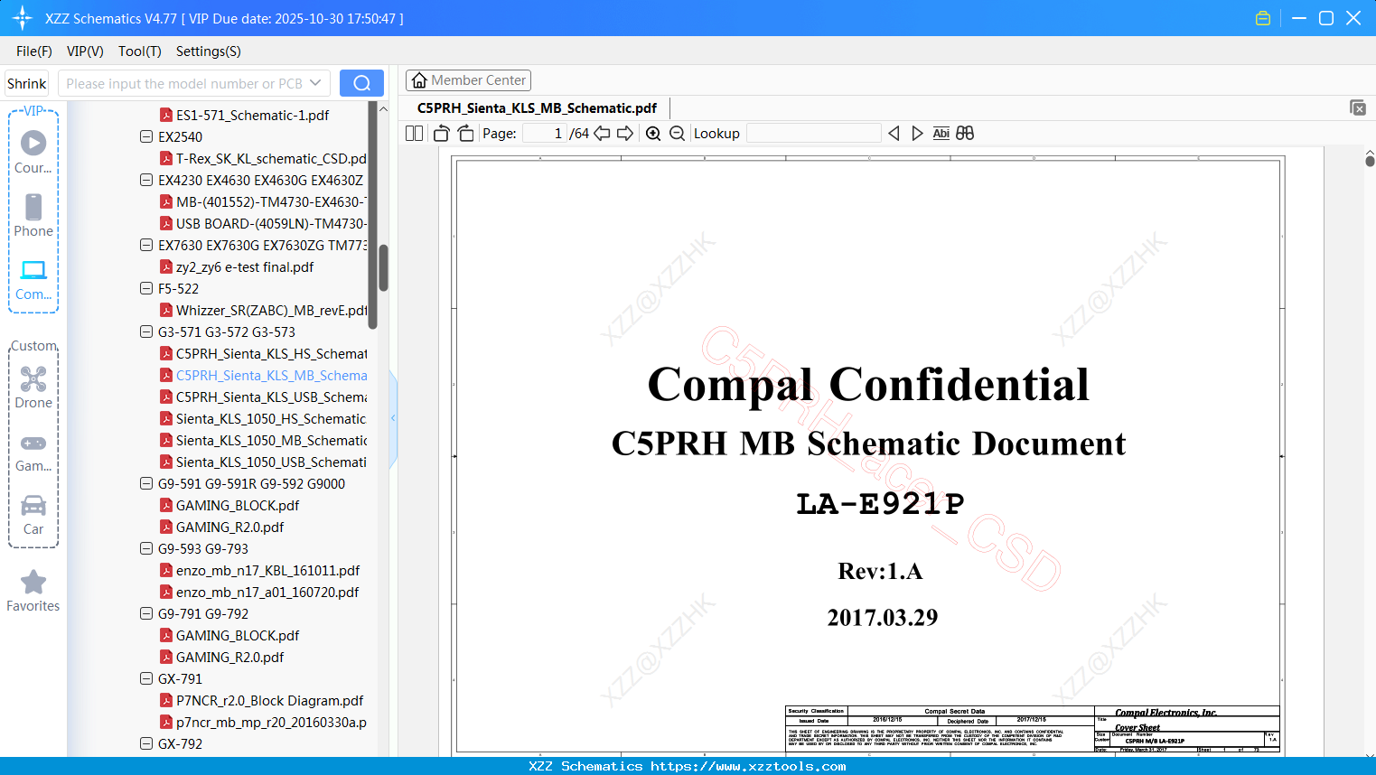This screenshot has width=1376, height=775.
Task: Open the xzztools.com link in status bar
Action: pos(748,766)
